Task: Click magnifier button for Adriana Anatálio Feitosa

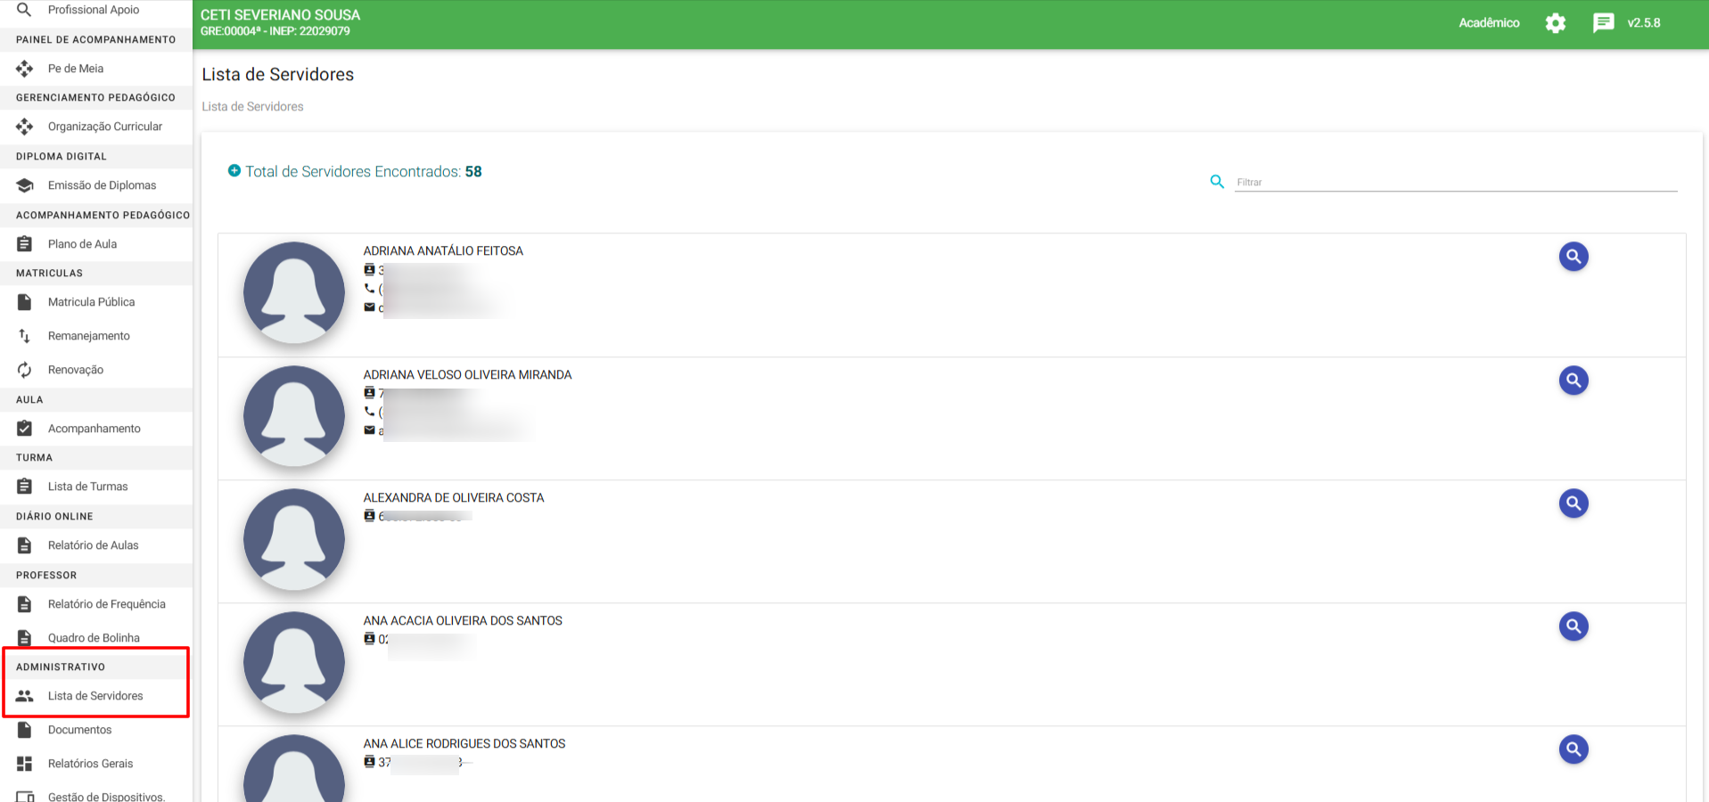Action: click(1573, 257)
